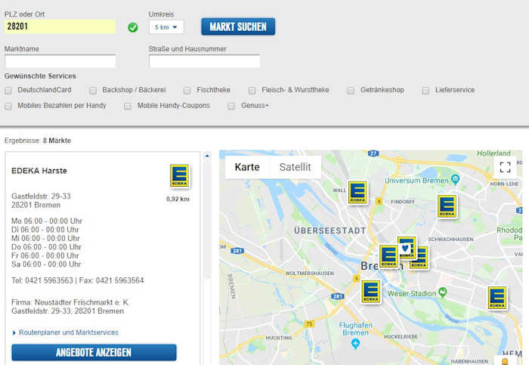529x365 pixels.
Task: Click ANGEBOTE ANZEIGEN for EDEKA Harste
Action: (x=94, y=352)
